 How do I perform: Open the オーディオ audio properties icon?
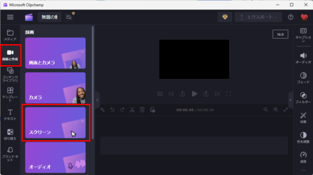coord(303,58)
